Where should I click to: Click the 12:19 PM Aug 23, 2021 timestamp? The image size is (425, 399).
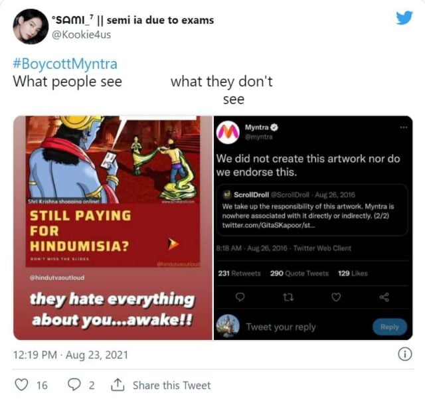70,355
